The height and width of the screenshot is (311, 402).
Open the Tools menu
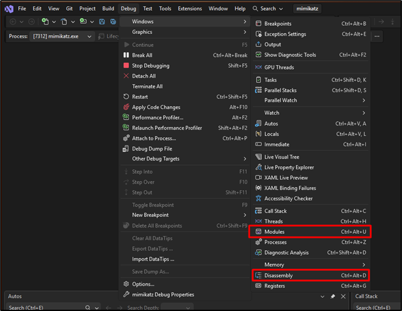click(165, 9)
